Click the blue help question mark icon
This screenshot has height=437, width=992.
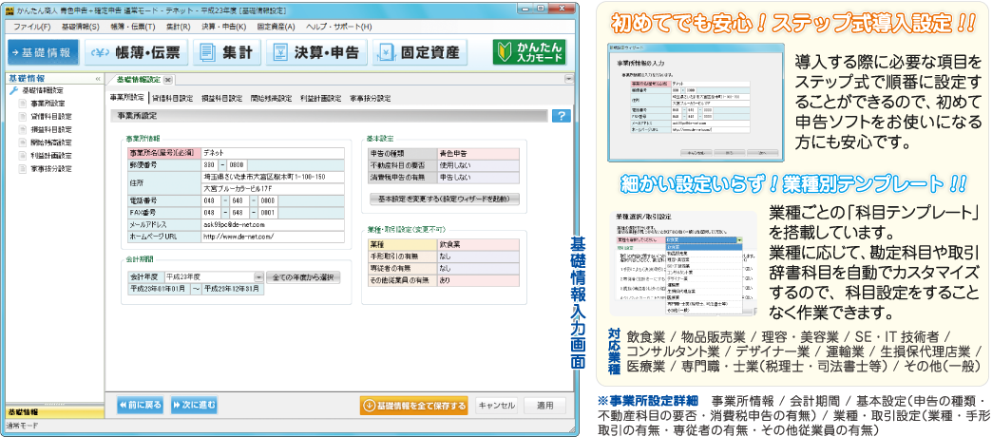click(561, 116)
